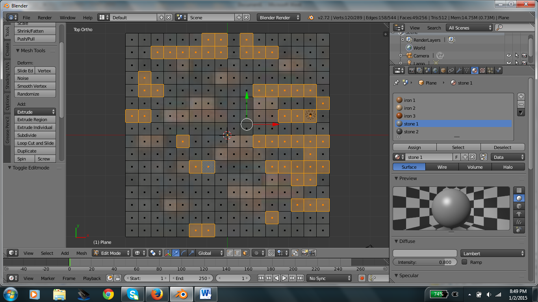Screen dimensions: 538x302
Task: Open the Data link dropdown
Action: click(508, 157)
